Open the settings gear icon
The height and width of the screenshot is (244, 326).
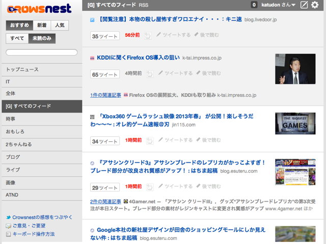click(315, 5)
